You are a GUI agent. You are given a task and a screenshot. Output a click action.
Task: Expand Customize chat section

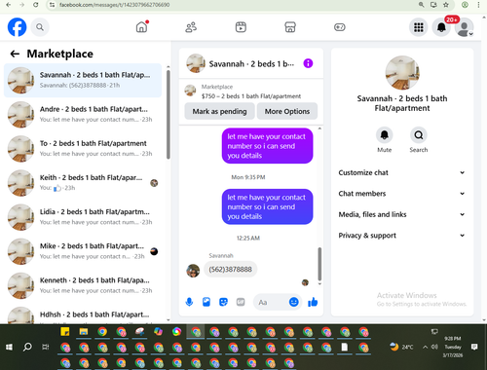[402, 172]
